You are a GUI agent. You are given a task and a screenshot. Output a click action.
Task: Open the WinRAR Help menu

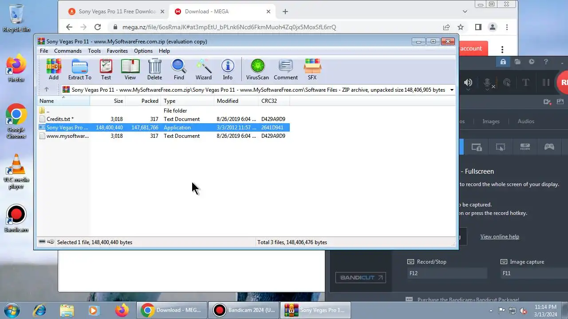pyautogui.click(x=164, y=51)
